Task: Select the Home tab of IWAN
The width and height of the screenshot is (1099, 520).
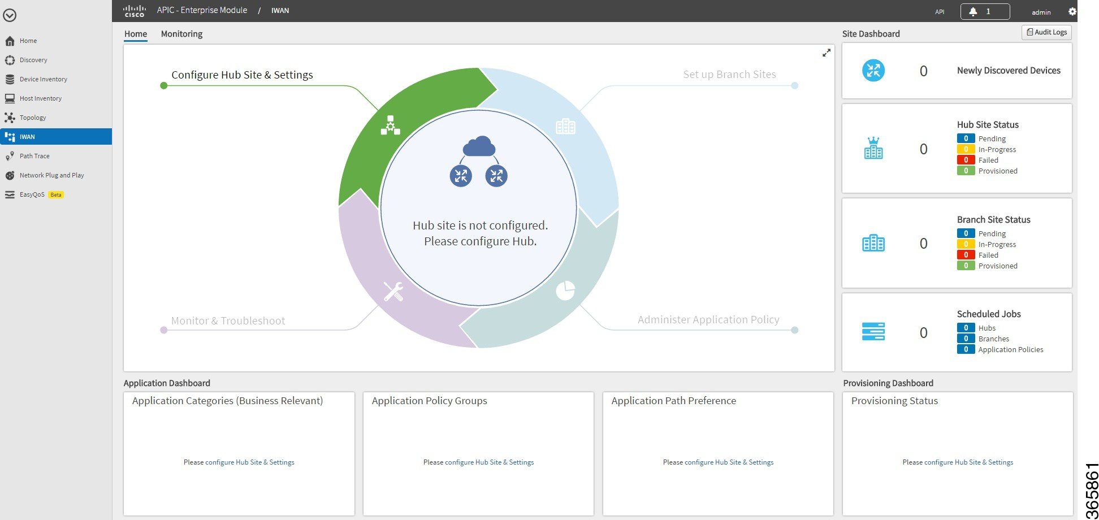Action: pyautogui.click(x=136, y=34)
